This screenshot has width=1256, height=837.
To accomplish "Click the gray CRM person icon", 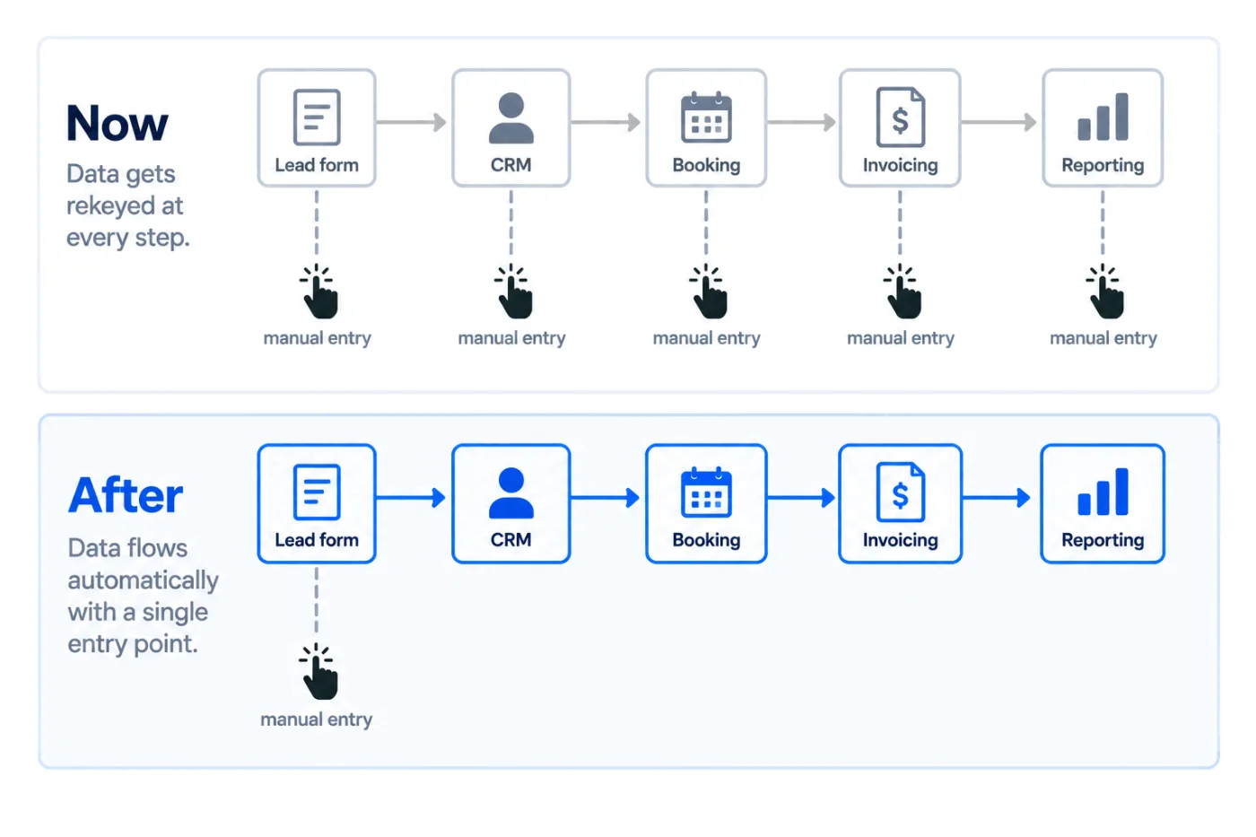I will click(511, 118).
